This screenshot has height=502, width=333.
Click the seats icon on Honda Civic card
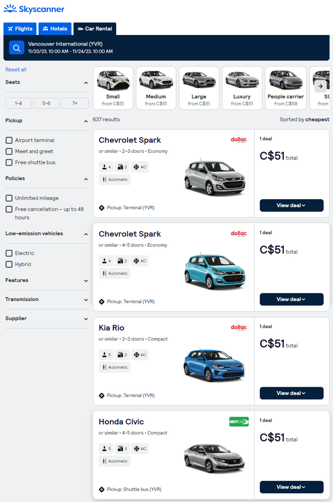coord(106,449)
